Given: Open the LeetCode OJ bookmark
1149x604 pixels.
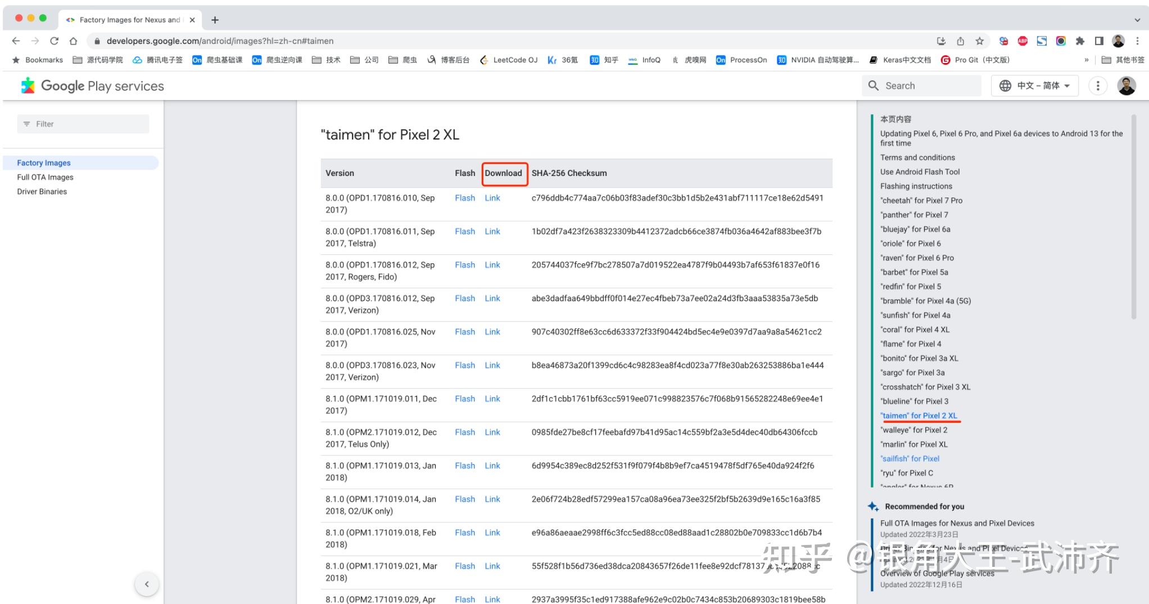Looking at the screenshot, I should (x=508, y=60).
